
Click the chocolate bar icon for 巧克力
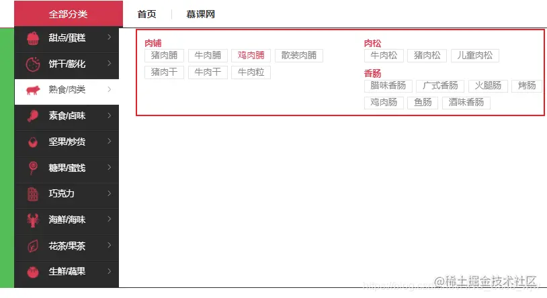click(33, 194)
